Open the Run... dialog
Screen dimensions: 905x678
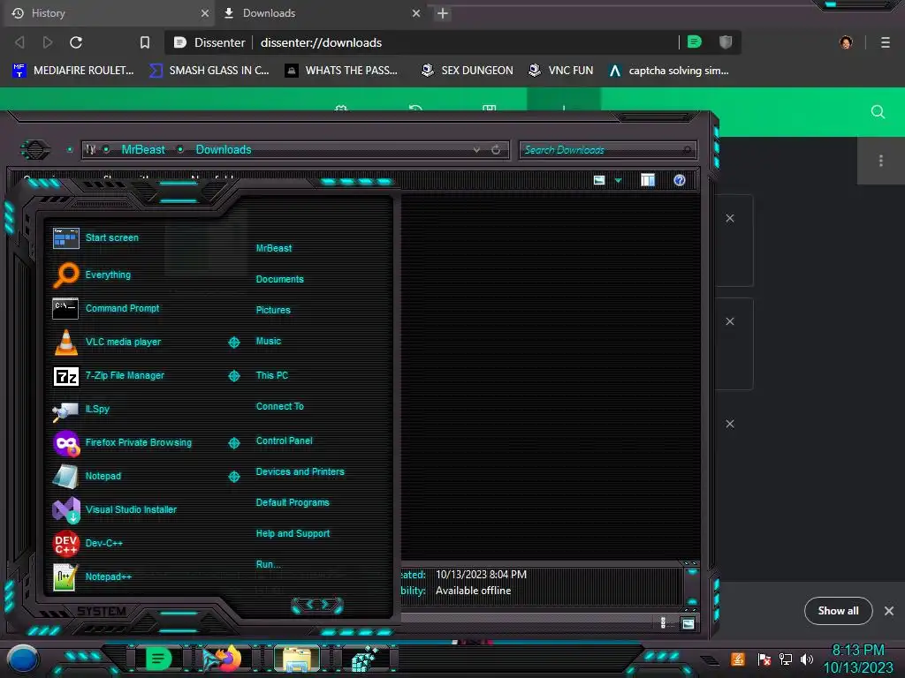click(269, 564)
